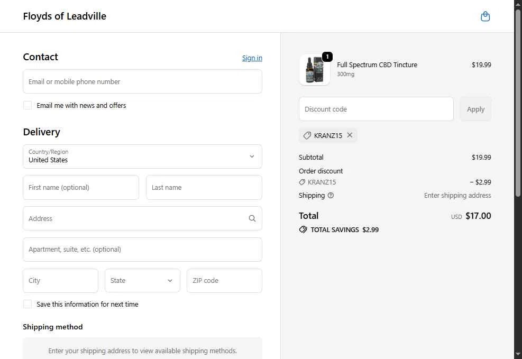The height and width of the screenshot is (359, 522).
Task: Focus the First name (optional) field
Action: coord(81,187)
